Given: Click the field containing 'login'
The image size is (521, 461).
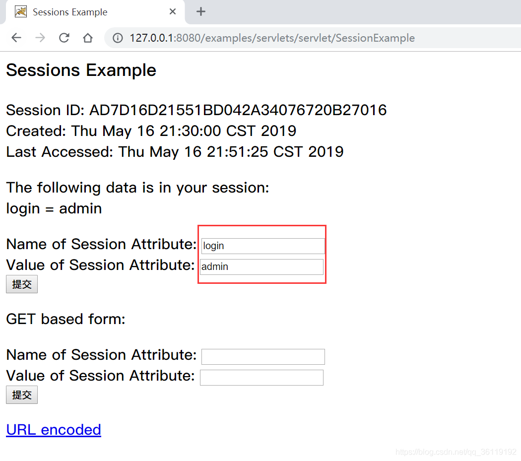Looking at the screenshot, I should (x=262, y=246).
